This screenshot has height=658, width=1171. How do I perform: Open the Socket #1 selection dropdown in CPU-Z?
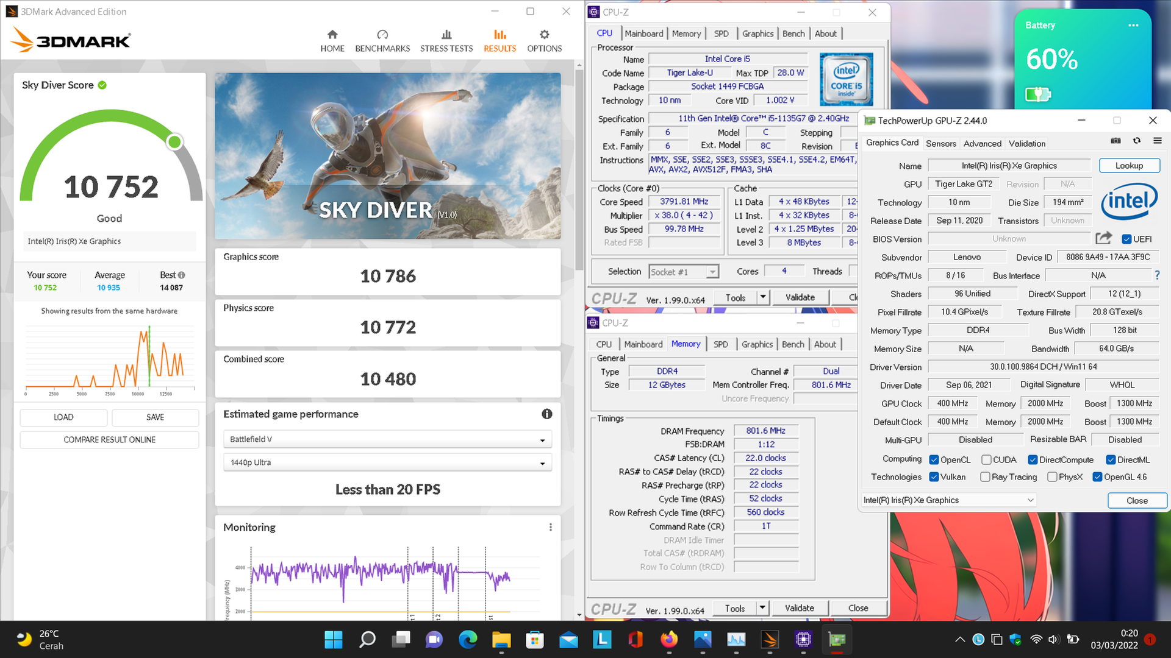click(x=684, y=272)
